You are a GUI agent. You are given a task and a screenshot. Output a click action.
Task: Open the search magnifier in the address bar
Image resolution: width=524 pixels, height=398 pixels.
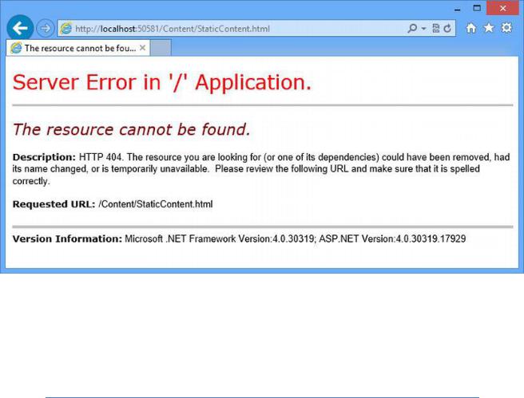[412, 29]
